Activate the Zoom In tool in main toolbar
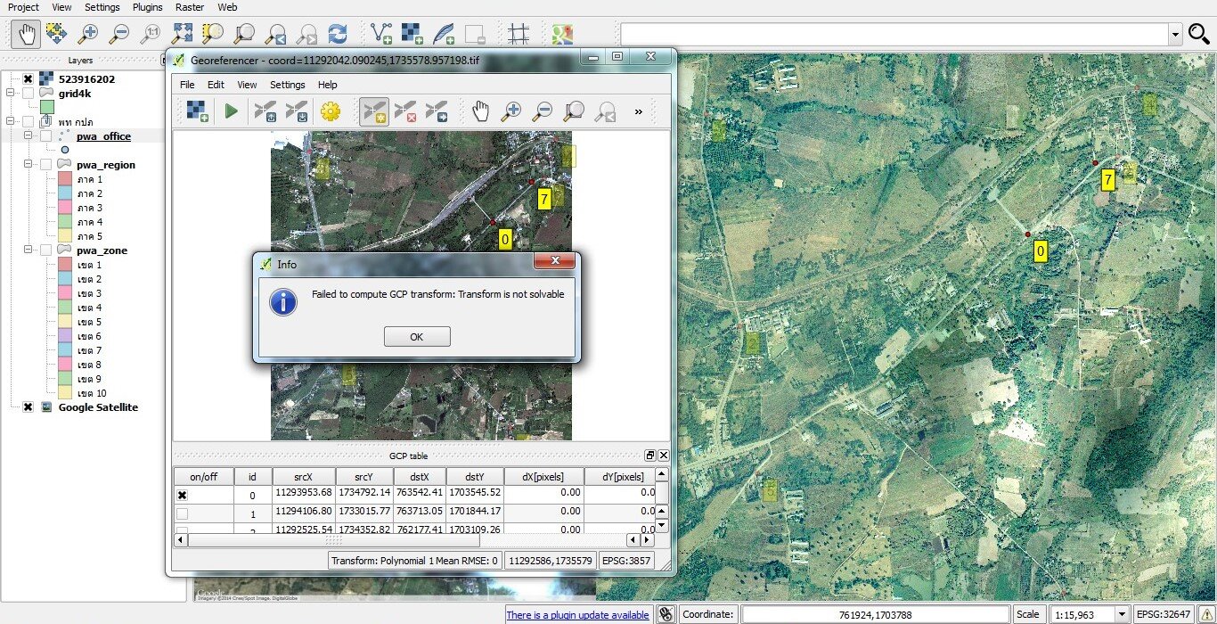Image resolution: width=1217 pixels, height=624 pixels. point(87,35)
